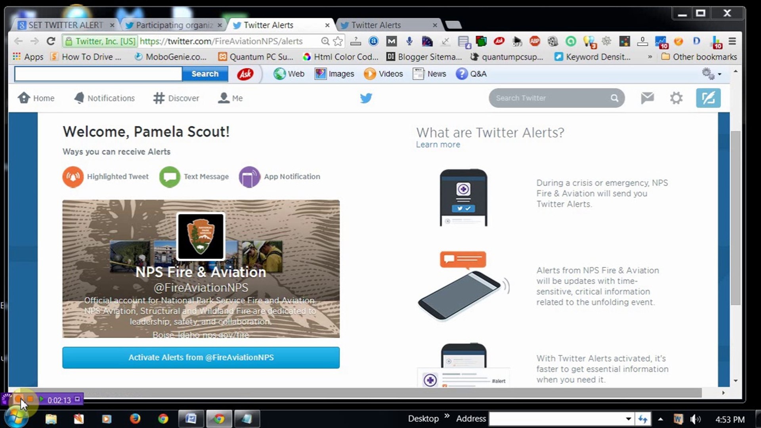This screenshot has width=761, height=428.
Task: Click the Twitter search magnifier icon
Action: tap(614, 98)
